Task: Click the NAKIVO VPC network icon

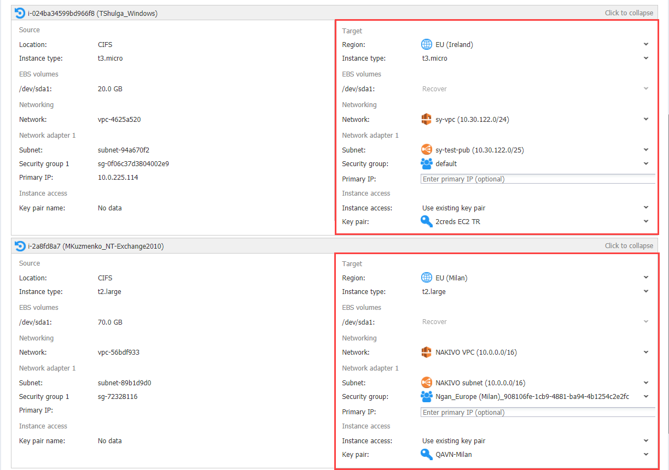Action: 427,352
